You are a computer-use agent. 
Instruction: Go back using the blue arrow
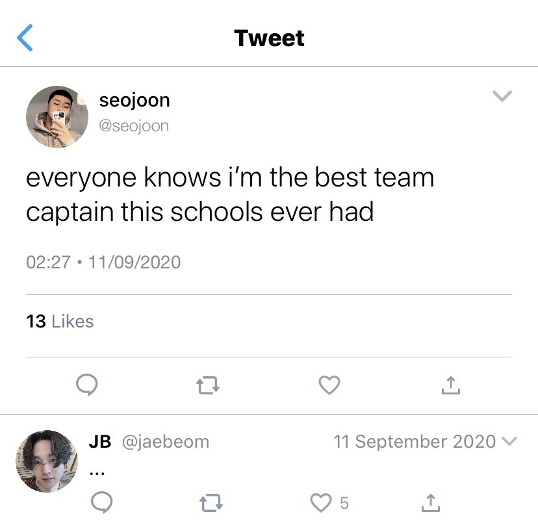pos(25,38)
